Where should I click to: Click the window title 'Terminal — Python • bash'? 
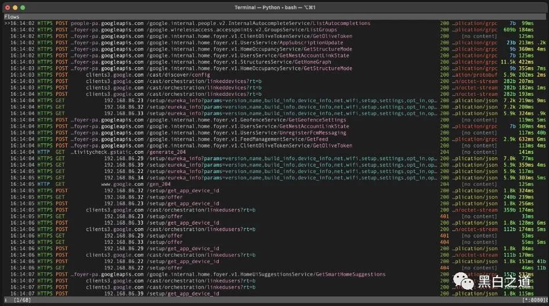(x=275, y=8)
